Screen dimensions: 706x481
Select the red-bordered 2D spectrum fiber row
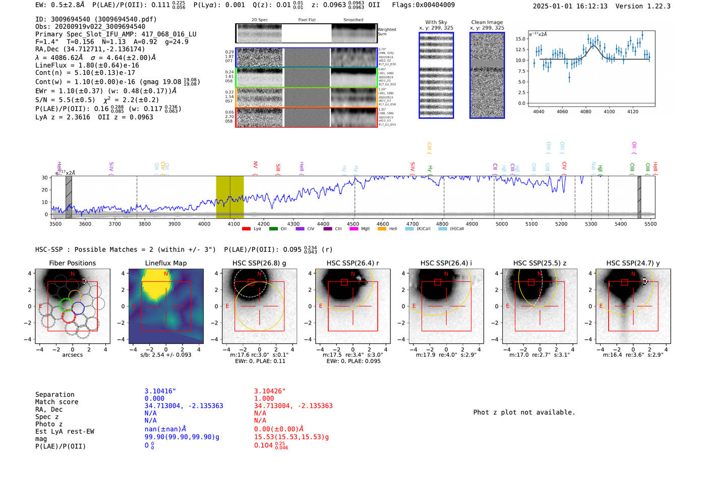coord(306,117)
